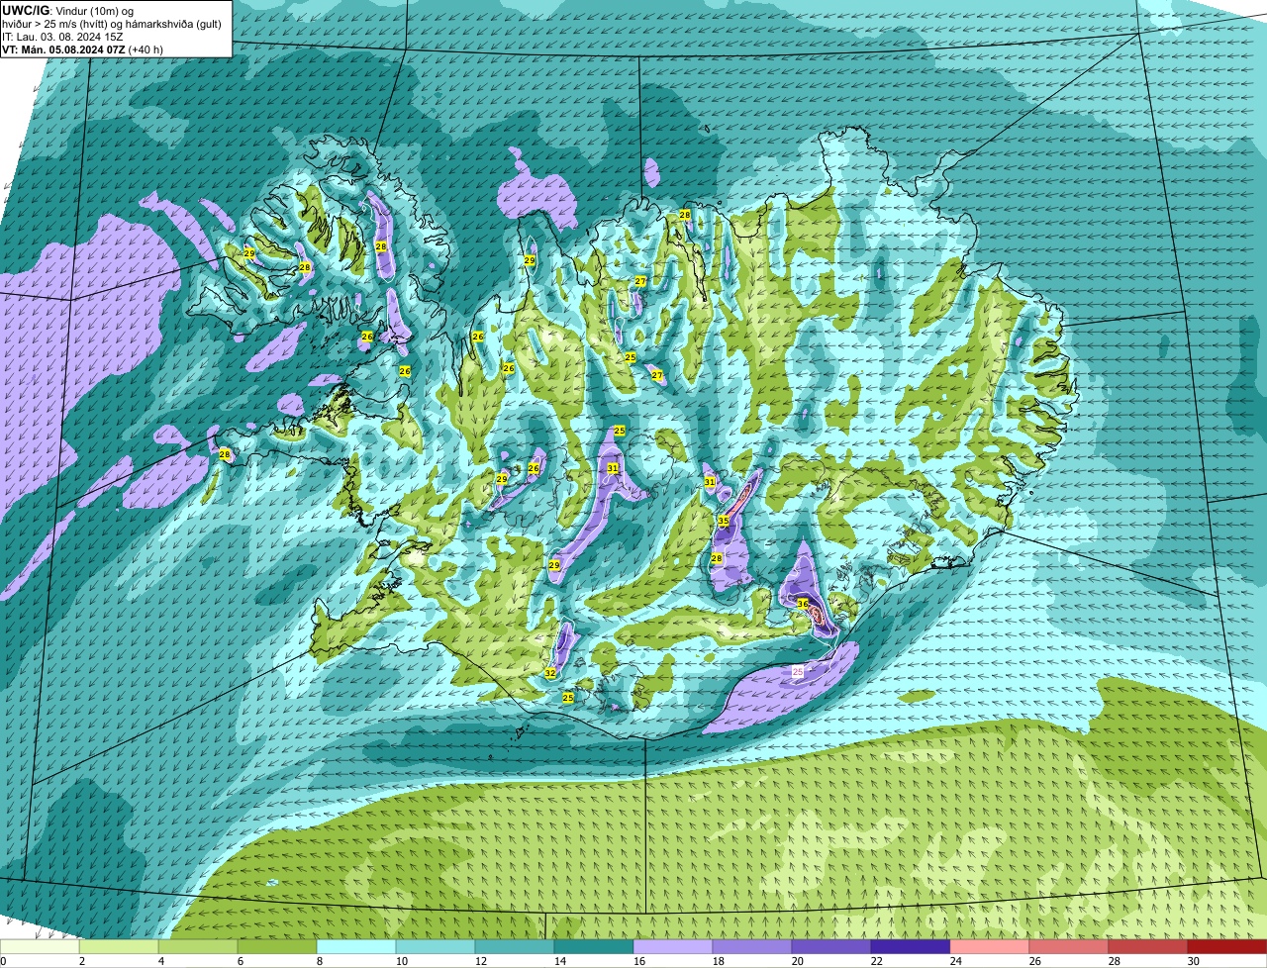Click the white-boxed 25 label offshore south
The image size is (1267, 968).
pos(798,672)
